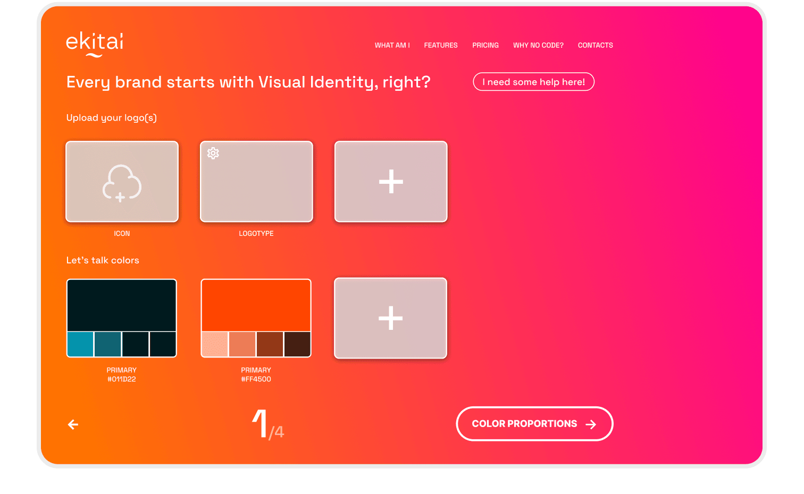The image size is (804, 494).
Task: Pick the dark brown shade in orange palette
Action: [x=297, y=344]
